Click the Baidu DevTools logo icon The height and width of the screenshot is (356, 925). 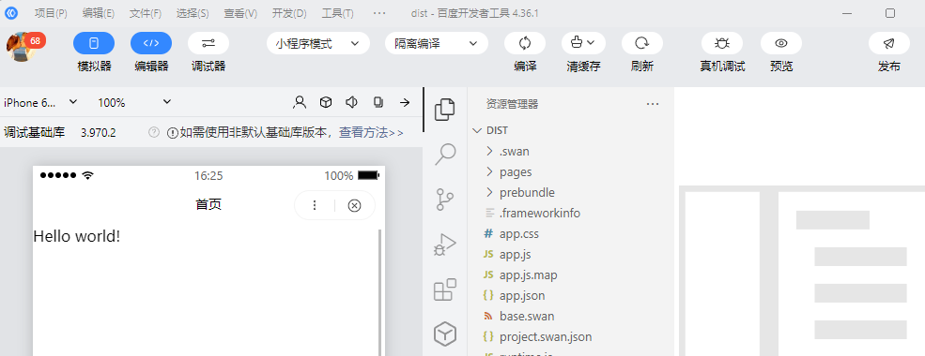click(x=10, y=13)
